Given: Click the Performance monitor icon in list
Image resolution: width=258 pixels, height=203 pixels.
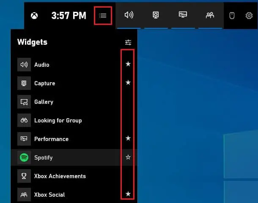Looking at the screenshot, I should click(24, 139).
